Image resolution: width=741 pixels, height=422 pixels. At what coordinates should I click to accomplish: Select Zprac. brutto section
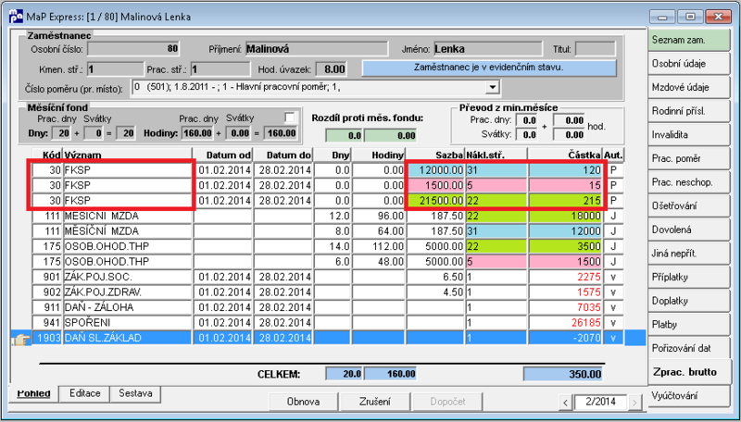pos(689,372)
